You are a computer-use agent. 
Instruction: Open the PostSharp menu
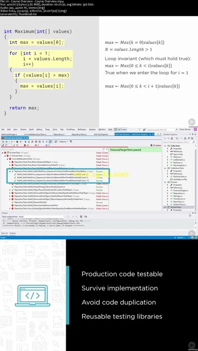click(70, 129)
